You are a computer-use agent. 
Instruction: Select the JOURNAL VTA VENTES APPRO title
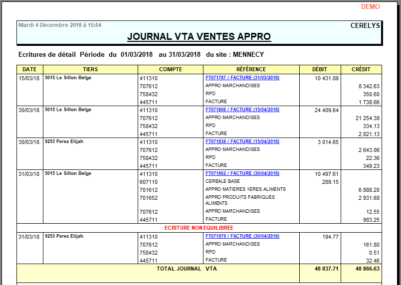[x=199, y=37]
